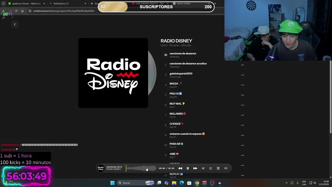Reload the page in Chrome
Image resolution: width=332 pixels, height=187 pixels.
pos(16,11)
